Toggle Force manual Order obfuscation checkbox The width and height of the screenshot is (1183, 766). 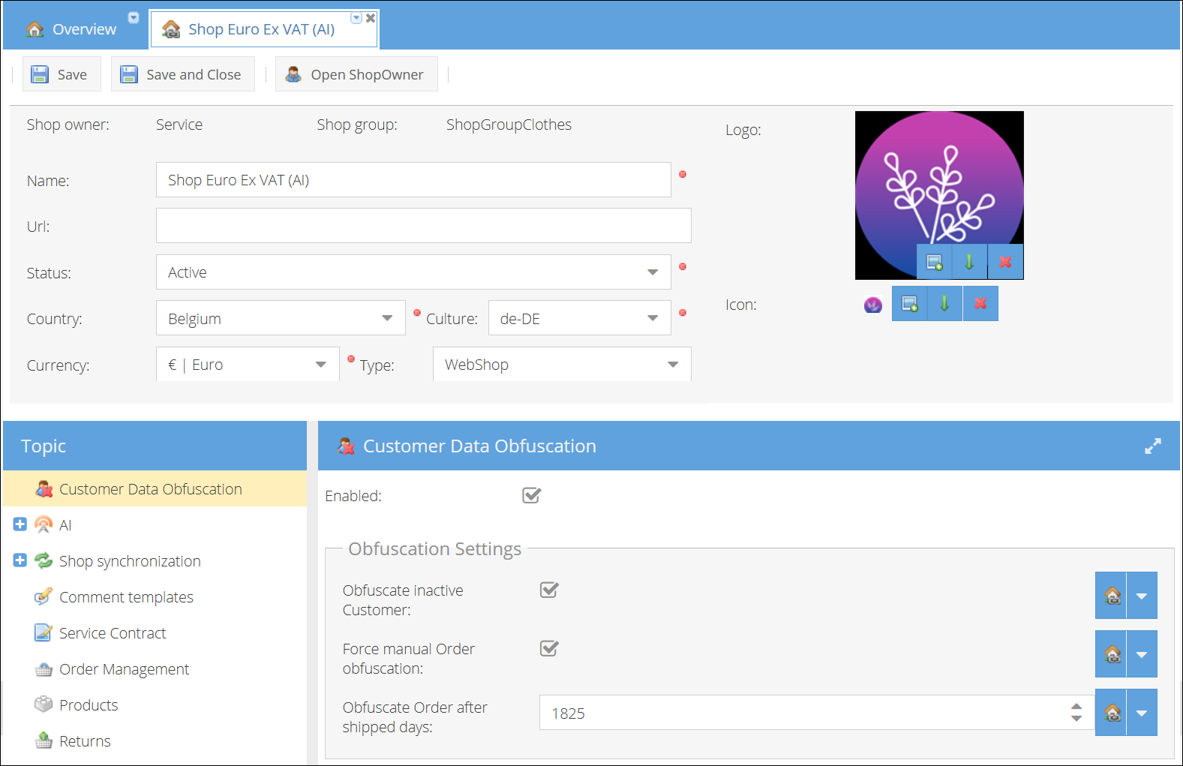(x=549, y=648)
